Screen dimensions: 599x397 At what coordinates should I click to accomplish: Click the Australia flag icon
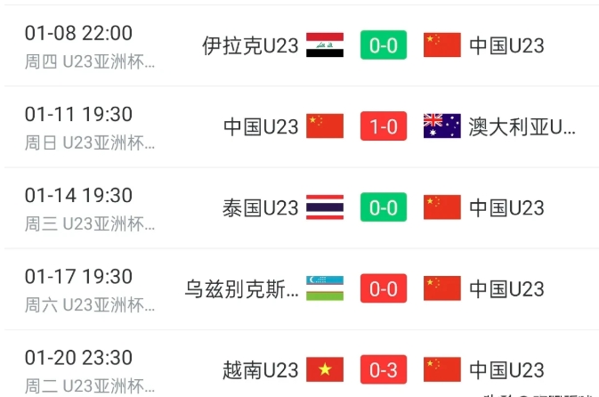(441, 126)
